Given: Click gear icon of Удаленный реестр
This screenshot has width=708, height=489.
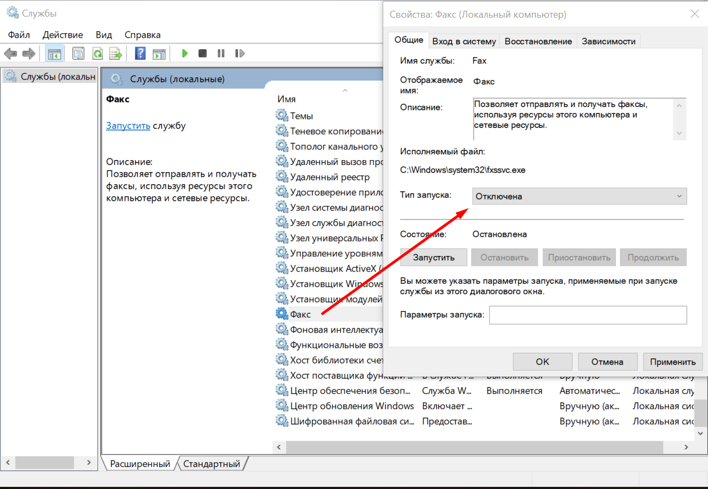Looking at the screenshot, I should pos(282,176).
